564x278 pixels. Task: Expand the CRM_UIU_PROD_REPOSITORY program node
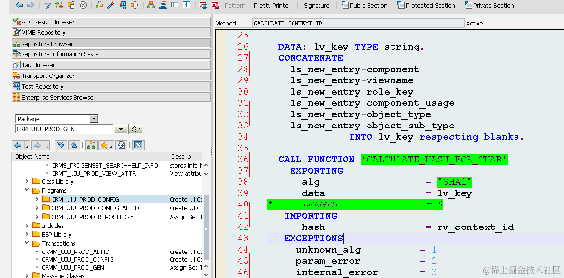[37, 216]
